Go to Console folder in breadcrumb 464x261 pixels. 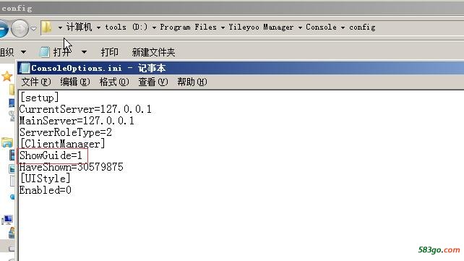point(321,27)
